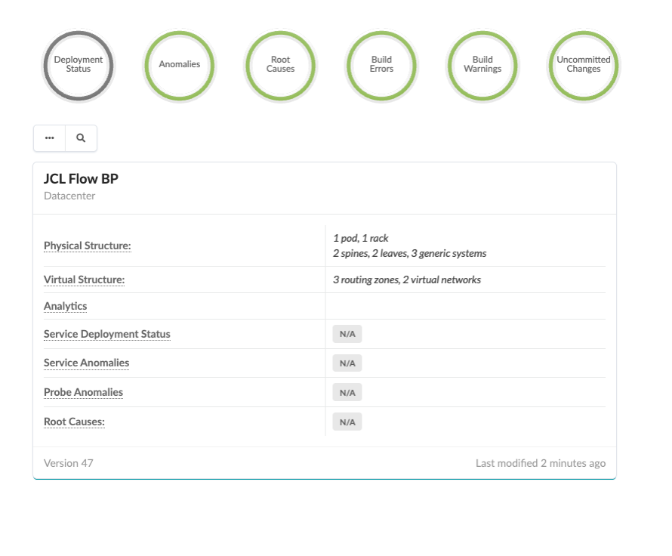Click the Build Errors indicator circle

point(381,65)
